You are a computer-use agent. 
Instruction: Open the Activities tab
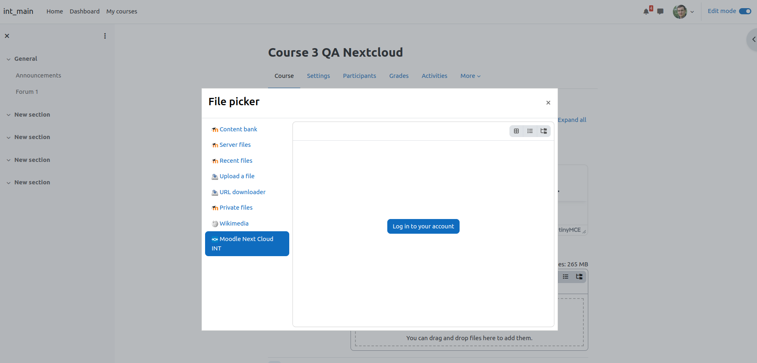(x=434, y=76)
